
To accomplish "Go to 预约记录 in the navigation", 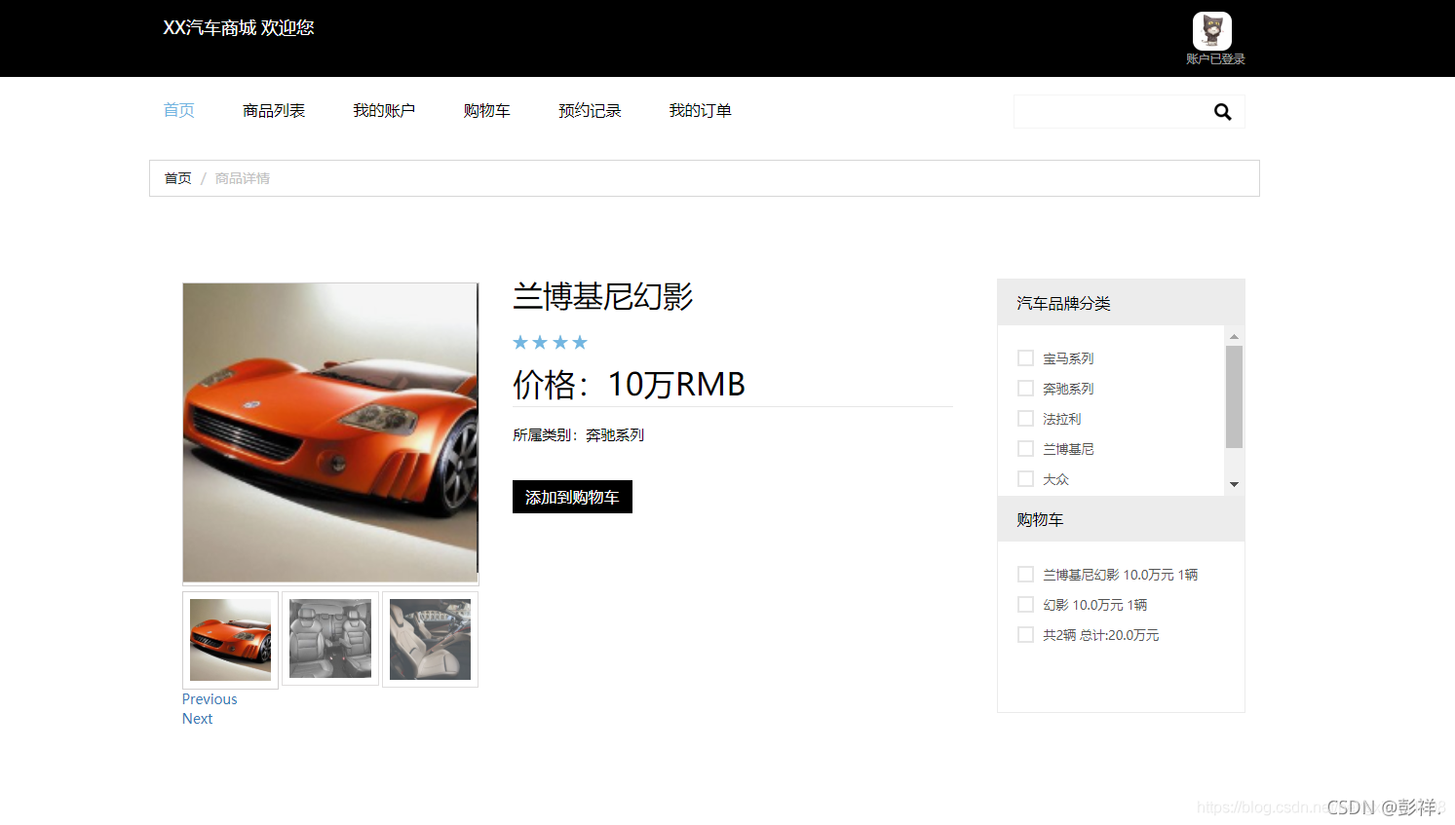I will [x=589, y=110].
